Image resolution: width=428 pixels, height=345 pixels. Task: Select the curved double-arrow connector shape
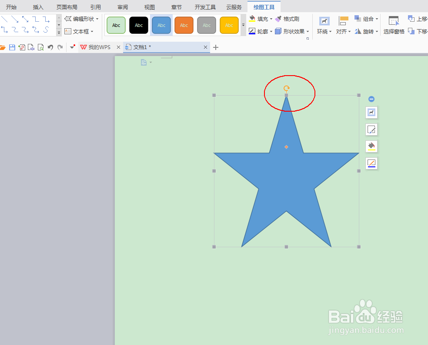(36, 30)
